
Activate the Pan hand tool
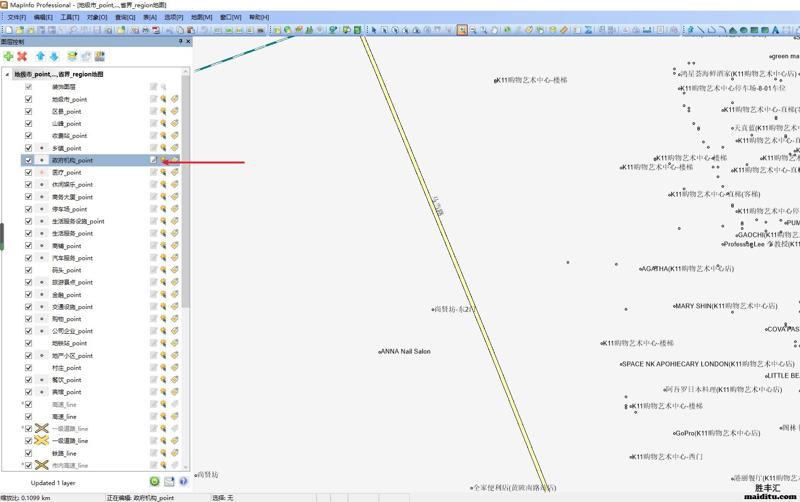494,30
